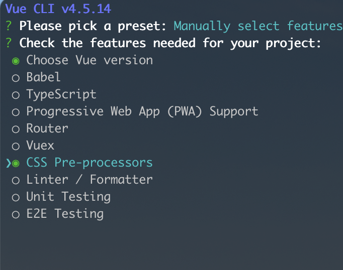The width and height of the screenshot is (343, 270).
Task: Click the question mark before features prompt
Action: click(8, 43)
